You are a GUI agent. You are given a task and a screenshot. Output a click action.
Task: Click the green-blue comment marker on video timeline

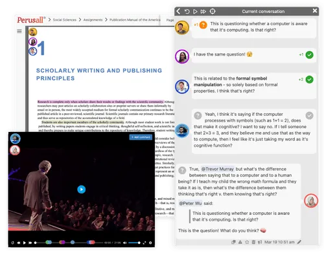pos(49,242)
